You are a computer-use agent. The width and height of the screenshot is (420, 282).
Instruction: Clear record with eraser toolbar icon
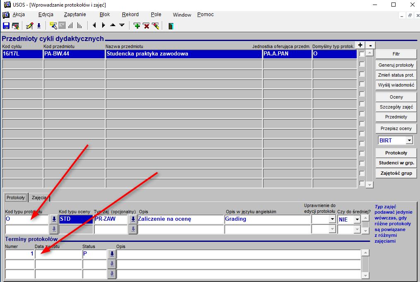tap(155, 26)
